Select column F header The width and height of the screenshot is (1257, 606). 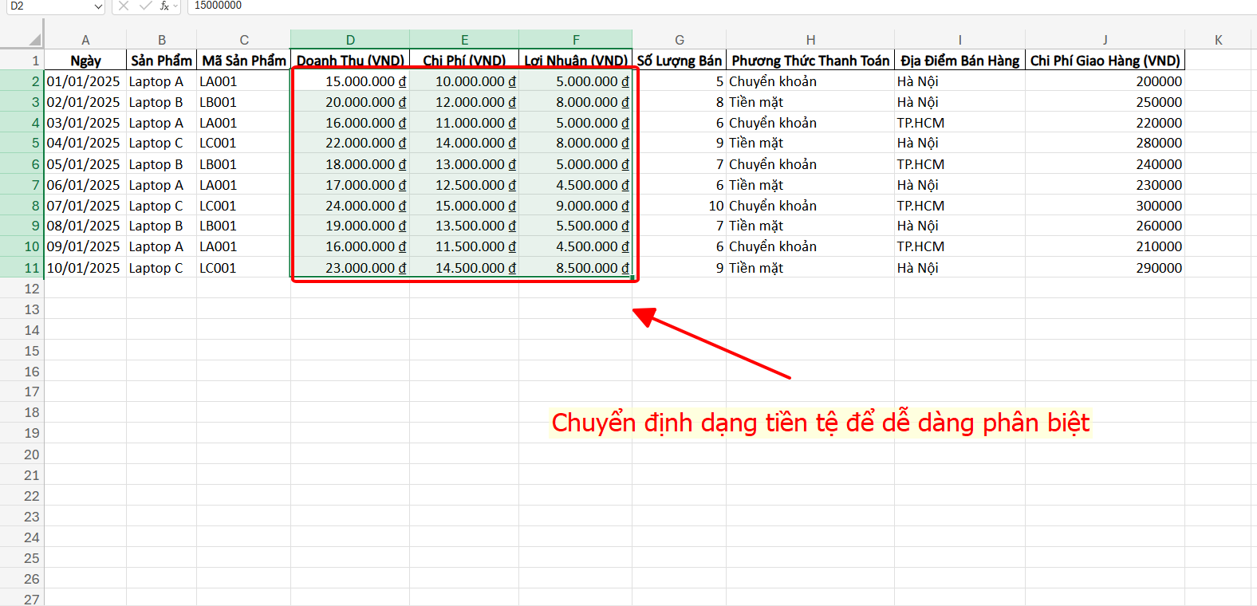(576, 40)
